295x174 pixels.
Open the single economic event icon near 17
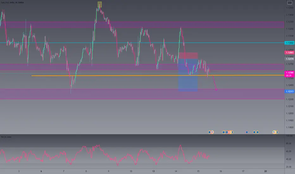[x=247, y=132]
